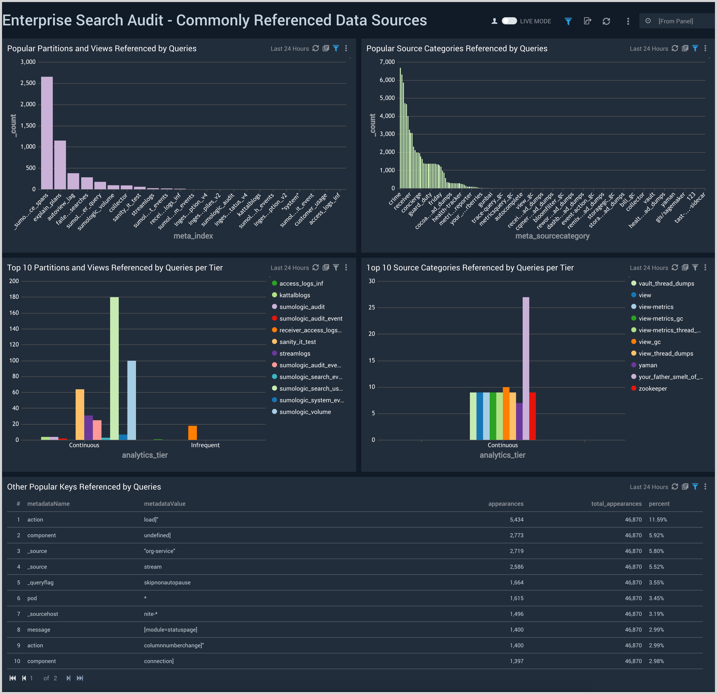717x694 pixels.
Task: Jump to last page of the table
Action: pyautogui.click(x=80, y=678)
